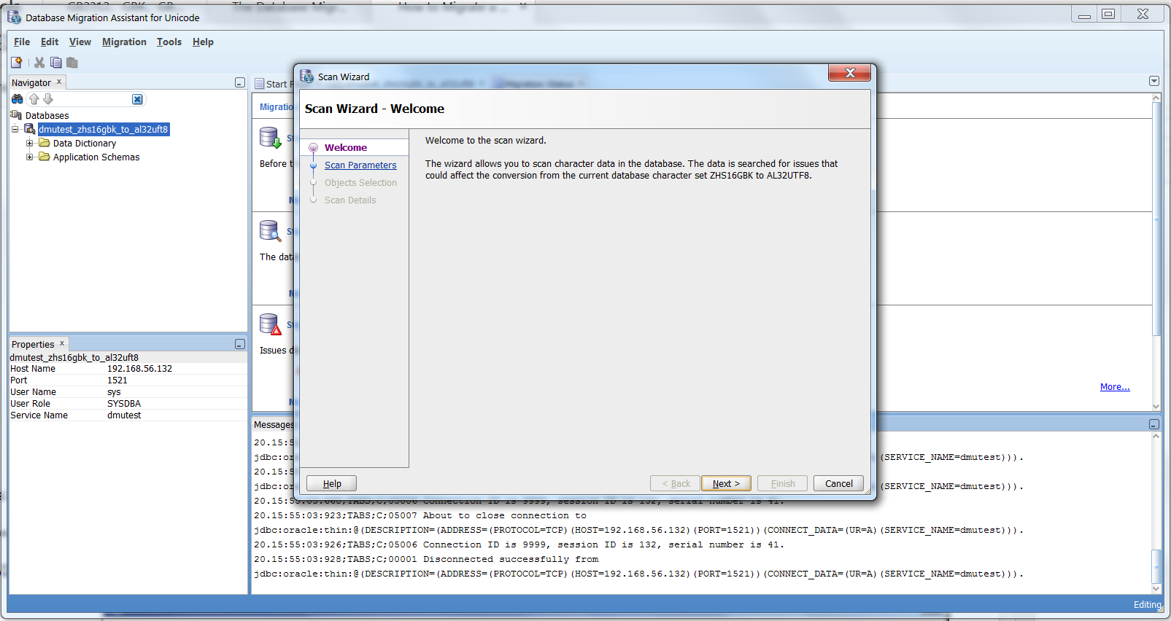The height and width of the screenshot is (621, 1171).
Task: Click the Databases plug icon in Navigator
Action: tap(16, 115)
